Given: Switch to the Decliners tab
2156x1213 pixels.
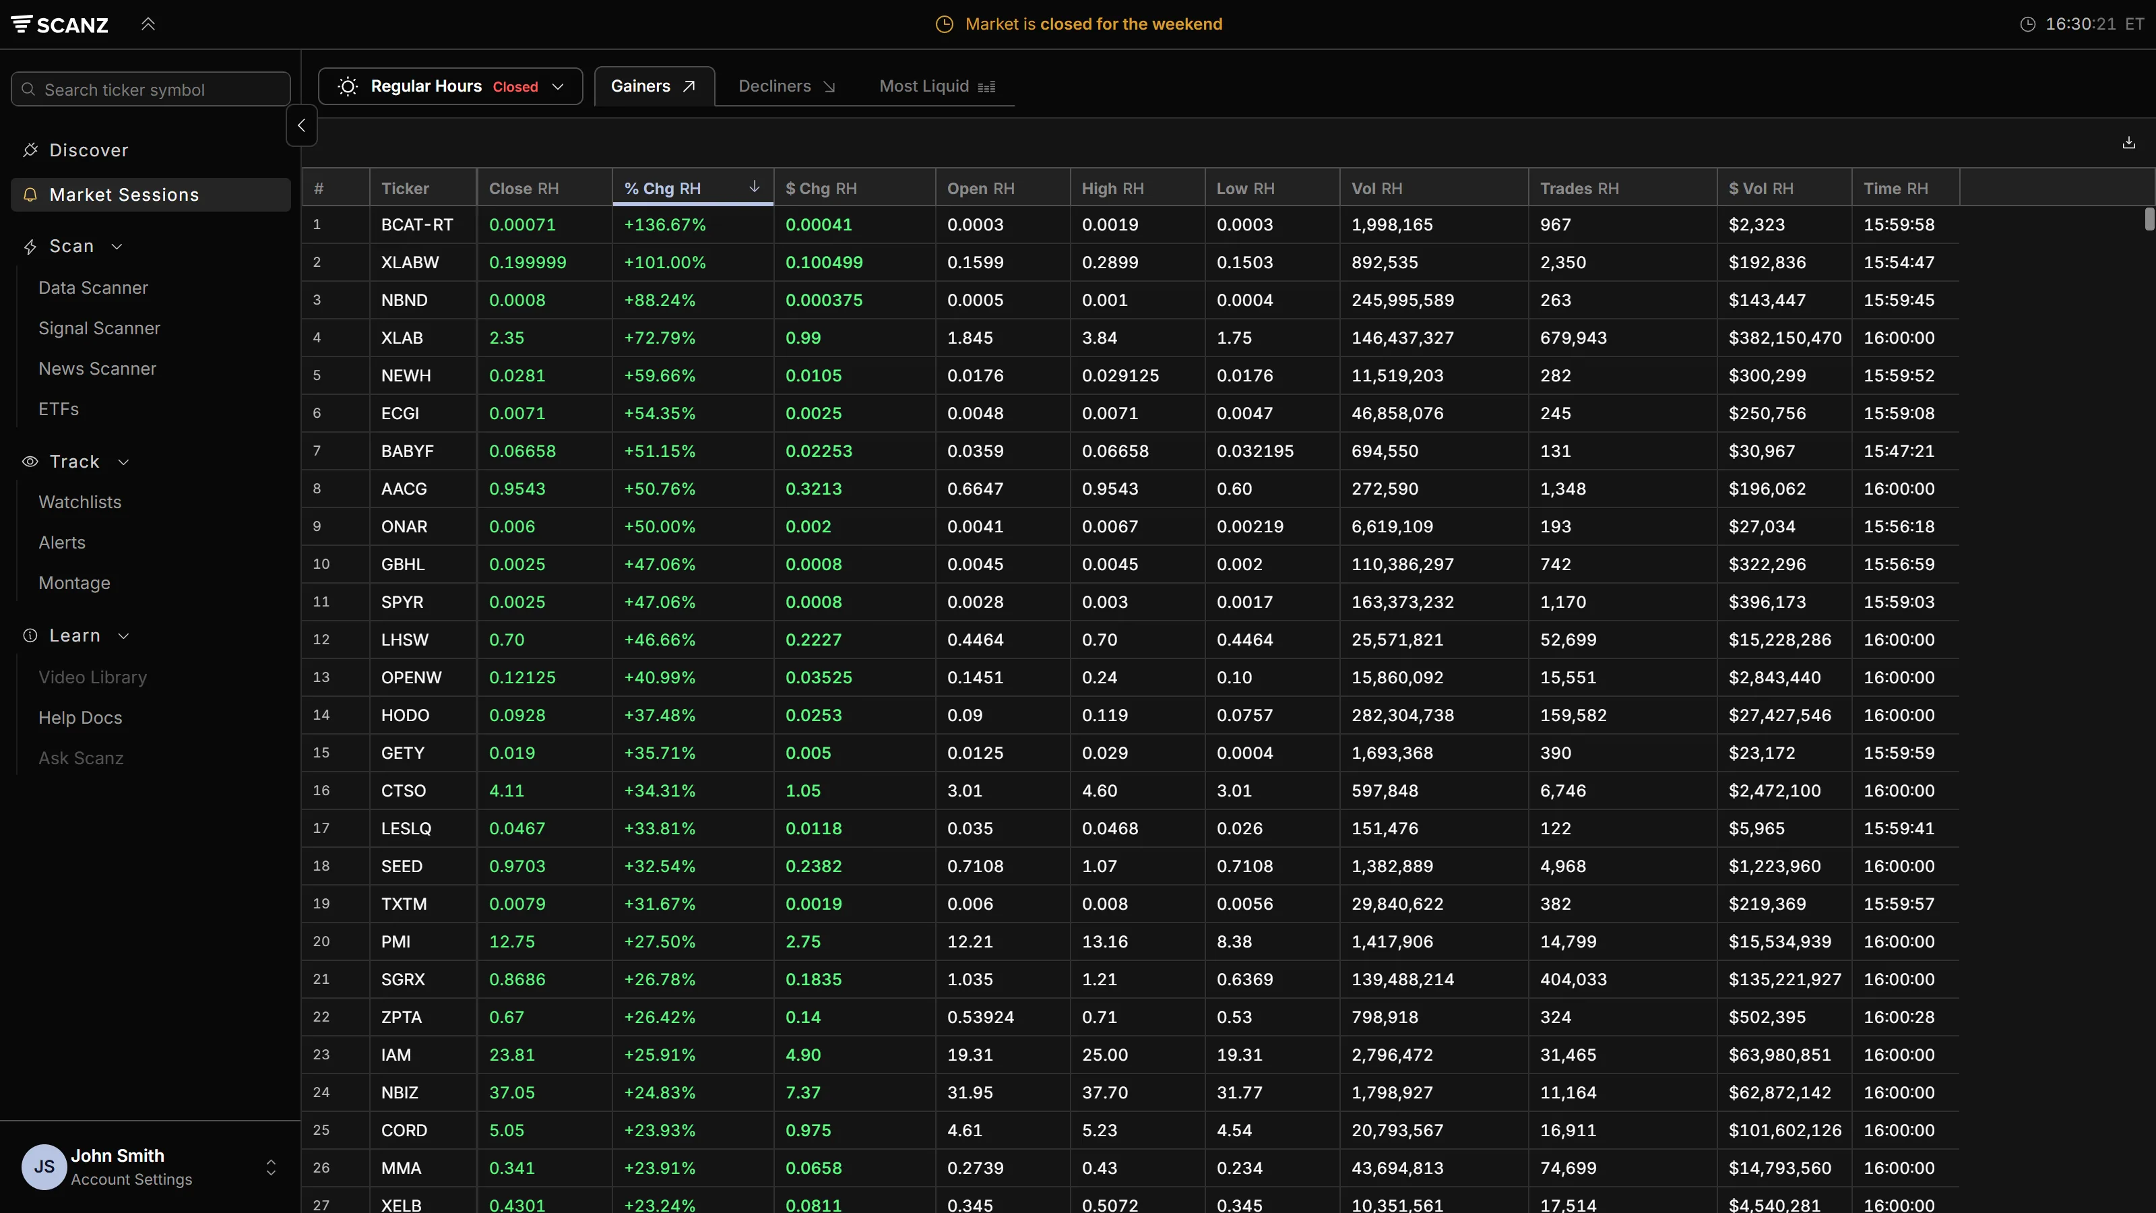Looking at the screenshot, I should click(x=787, y=86).
